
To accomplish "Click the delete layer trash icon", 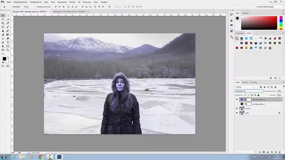I will pos(280,152).
